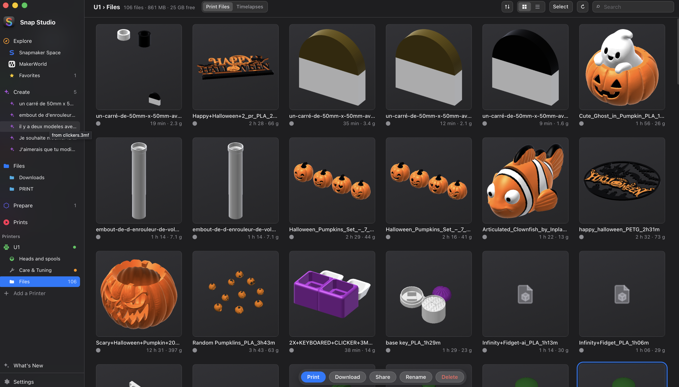Open the Explore compass icon
The width and height of the screenshot is (679, 387).
6,41
